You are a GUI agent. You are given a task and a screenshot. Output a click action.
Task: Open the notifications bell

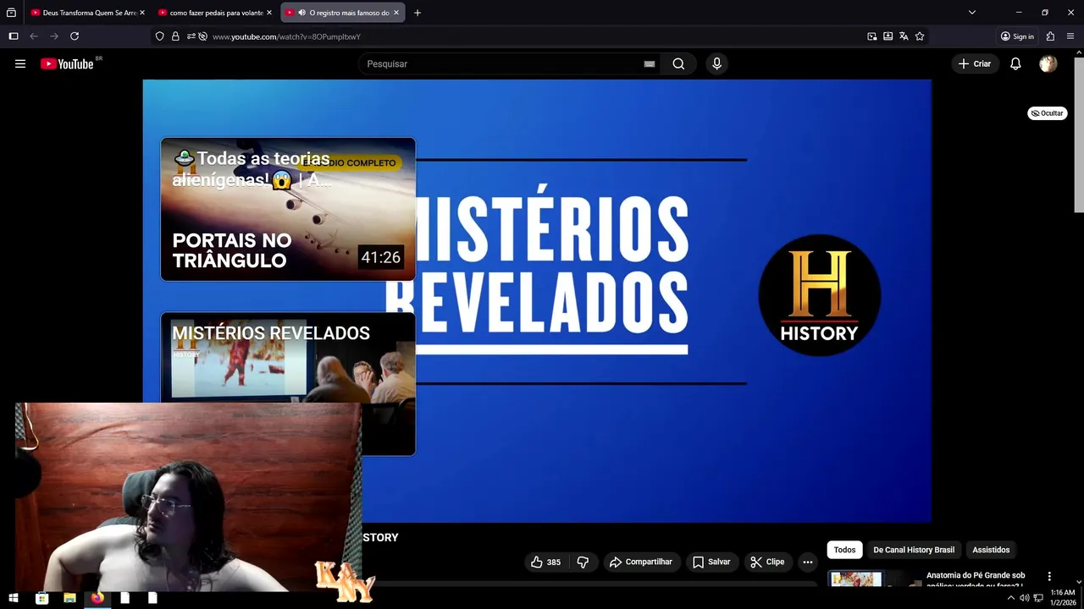[x=1015, y=63]
